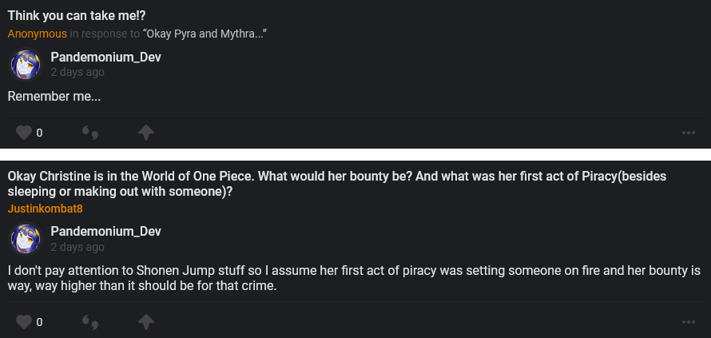Like the "Remember me..." answer with the heart
The image size is (711, 338).
(25, 133)
